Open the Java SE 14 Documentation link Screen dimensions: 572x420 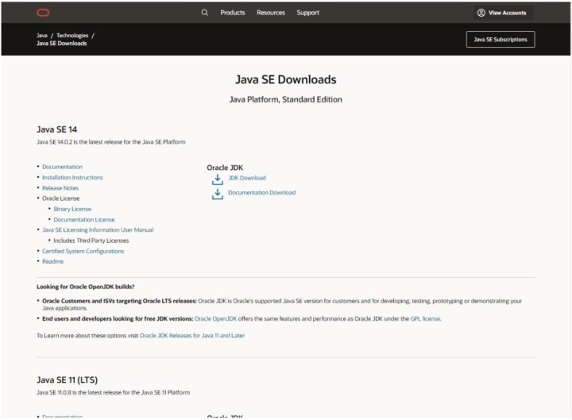[63, 167]
